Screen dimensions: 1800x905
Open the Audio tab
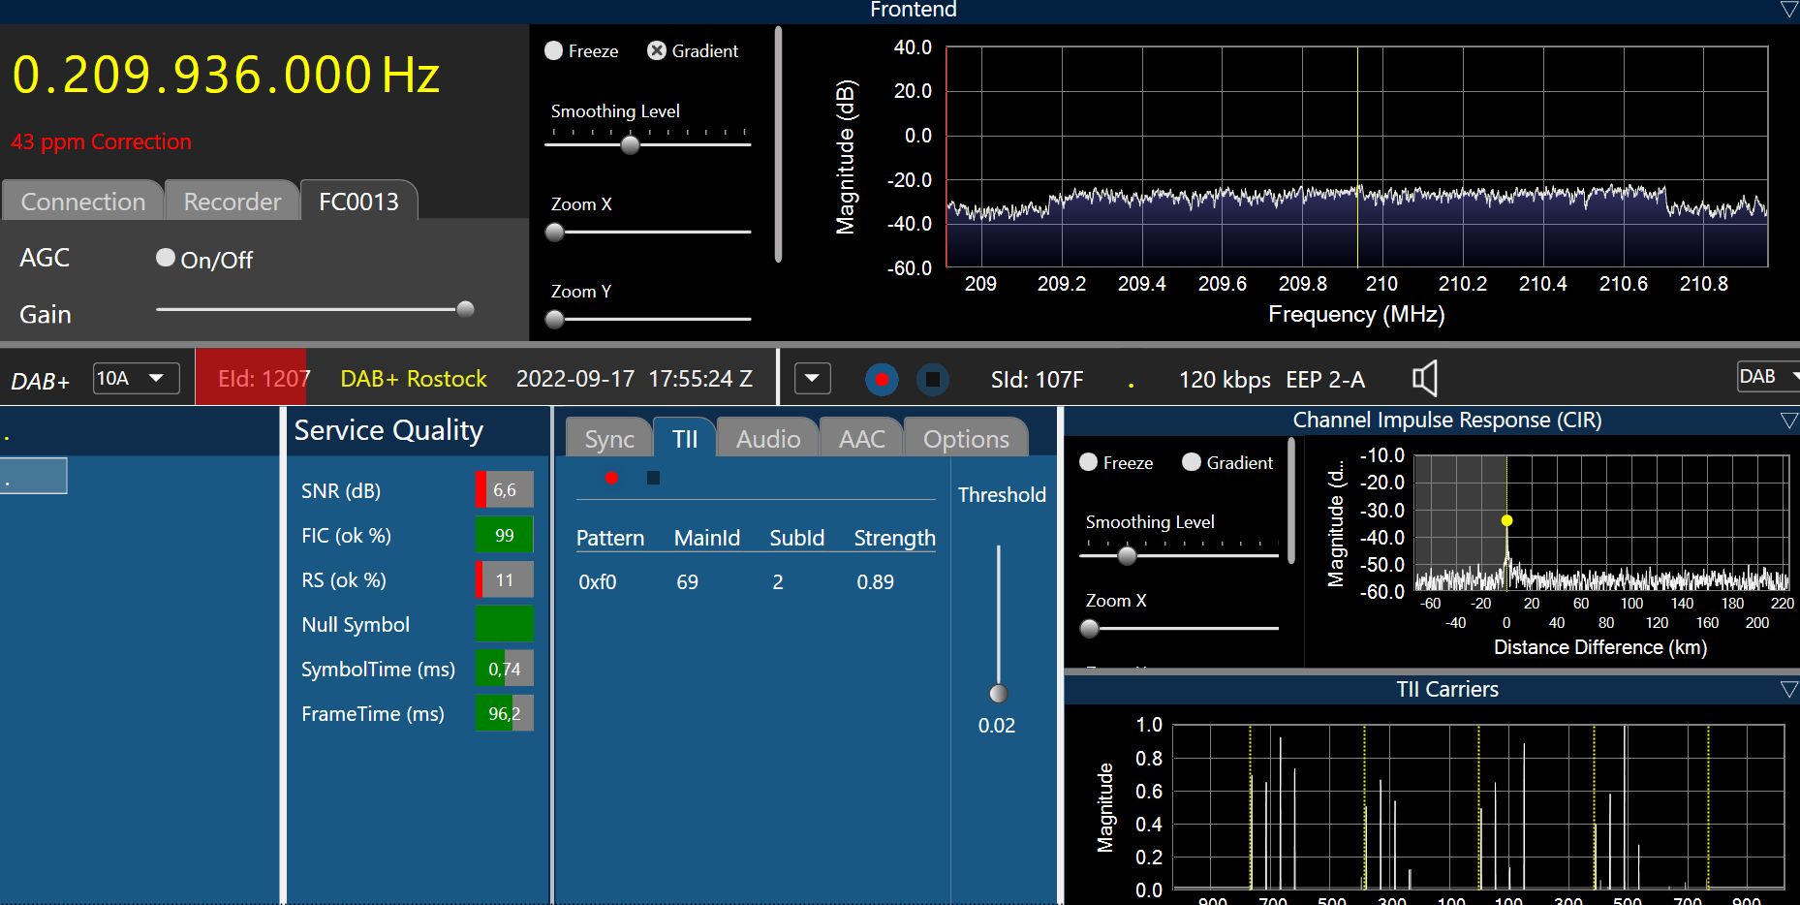coord(767,439)
